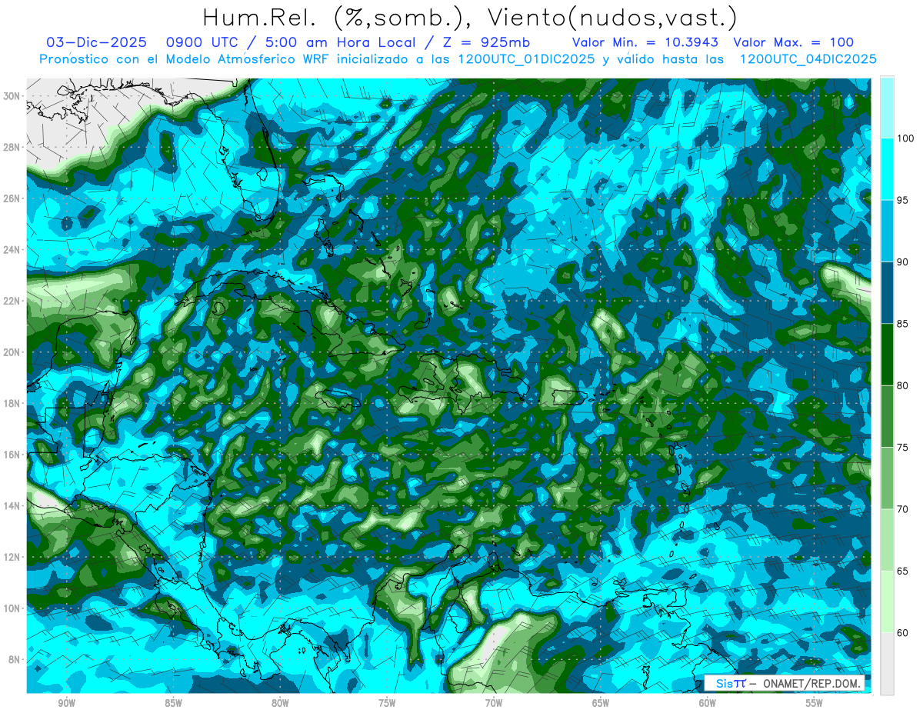Click the 20N latitude label
This screenshot has width=923, height=713.
[12, 352]
